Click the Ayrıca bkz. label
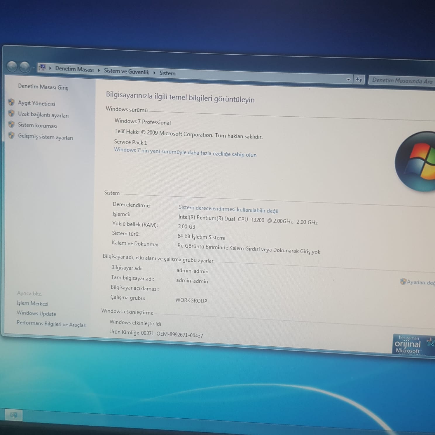This screenshot has height=435, width=435. tap(30, 293)
